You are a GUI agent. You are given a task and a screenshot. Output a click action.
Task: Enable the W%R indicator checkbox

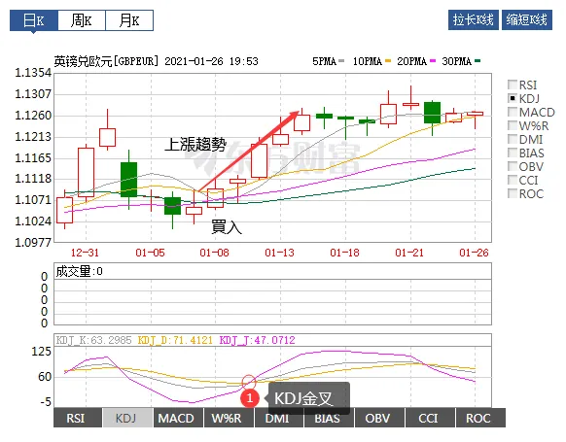[512, 125]
